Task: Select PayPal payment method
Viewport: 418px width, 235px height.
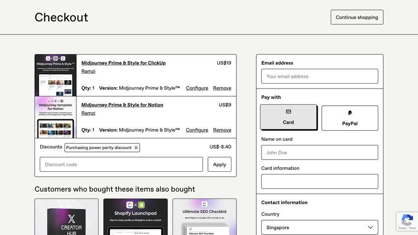Action: [350, 118]
